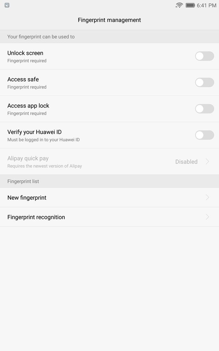This screenshot has width=219, height=351.
Task: Turn on Access safe toggle
Action: 205,82
